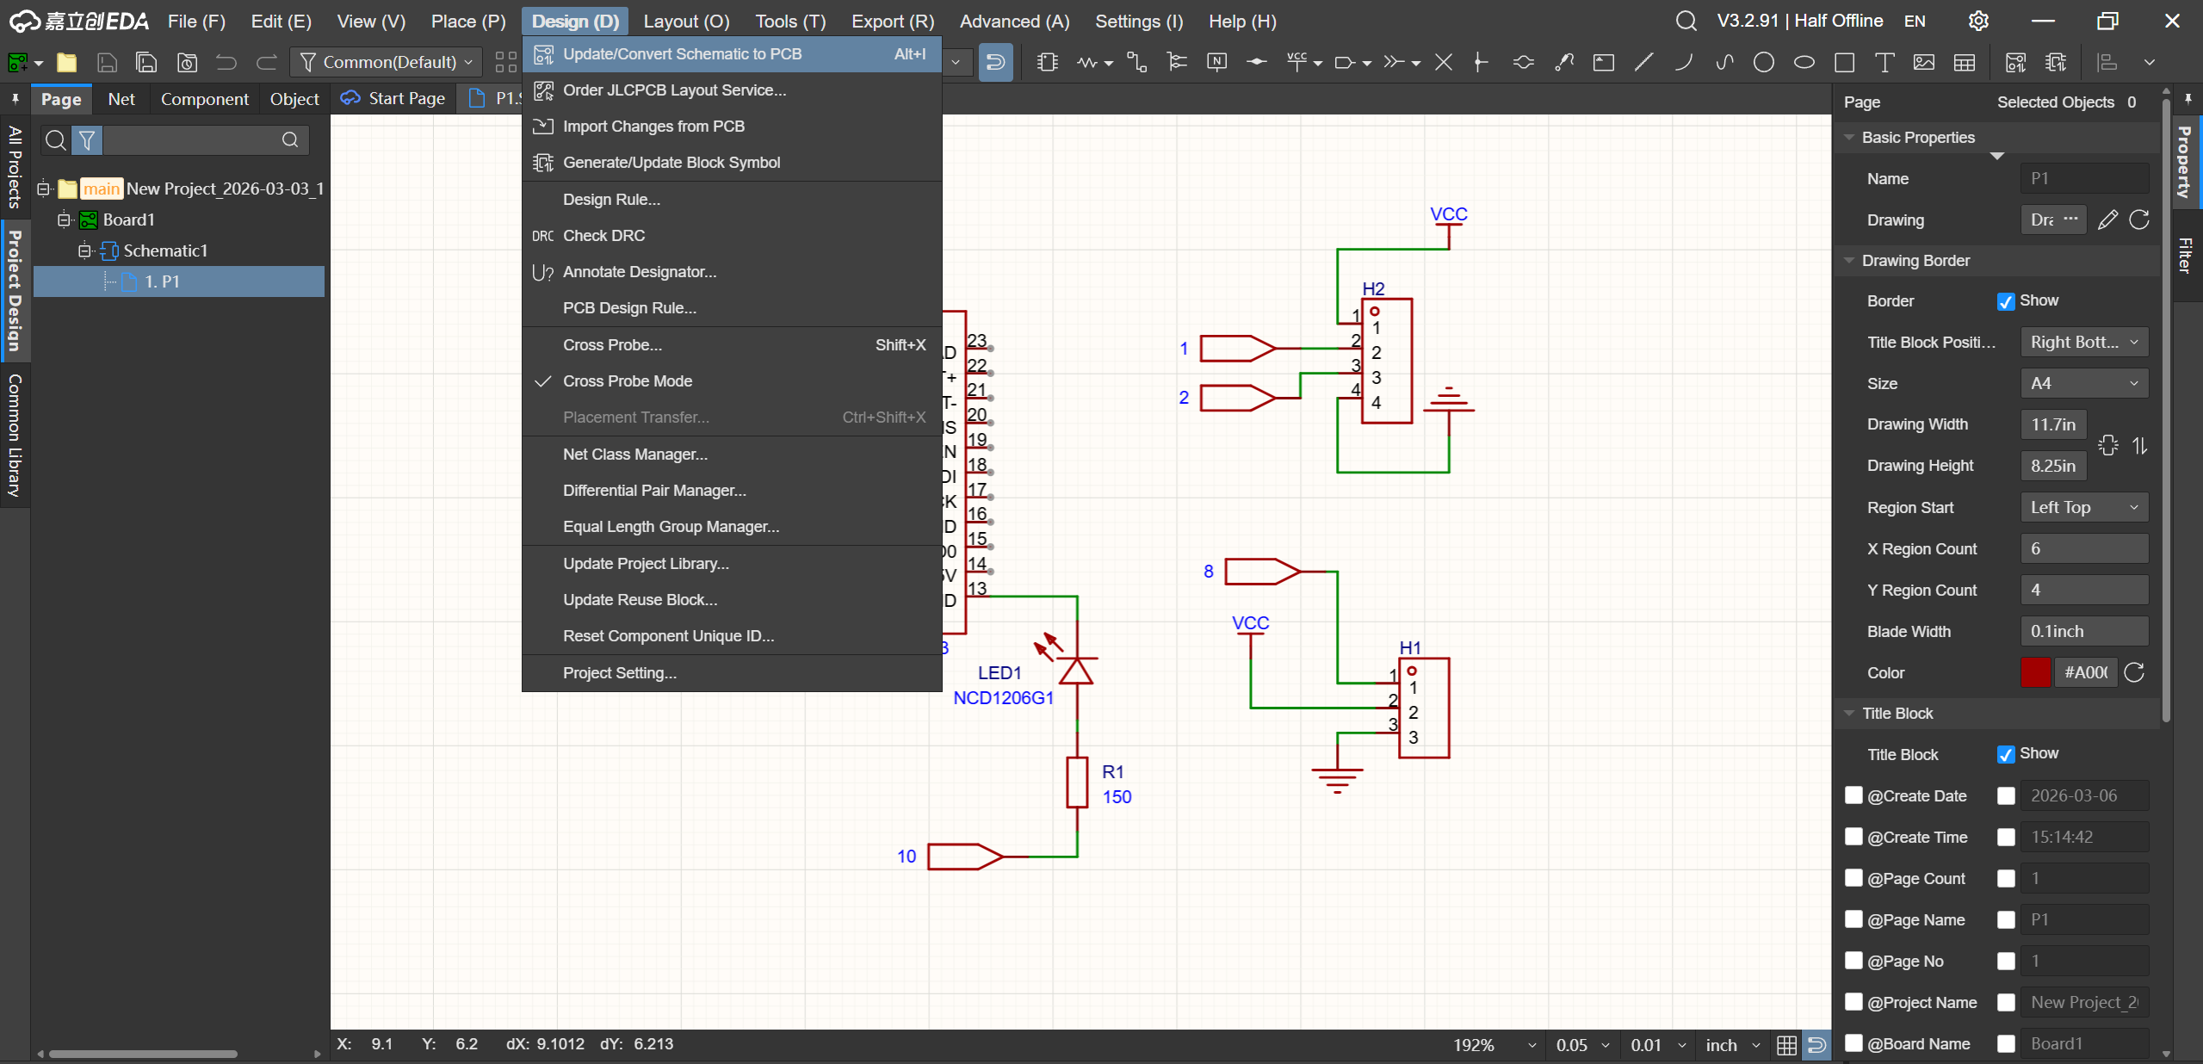Click the Check DRC menu entry
Viewport: 2203px width, 1064px height.
coord(603,235)
